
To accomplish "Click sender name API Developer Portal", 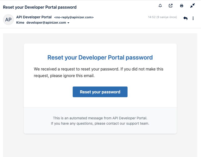I will click(x=34, y=17).
